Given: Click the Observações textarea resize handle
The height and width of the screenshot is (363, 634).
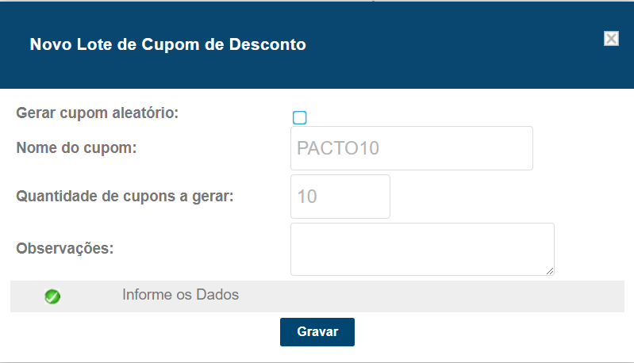Looking at the screenshot, I should (x=549, y=270).
